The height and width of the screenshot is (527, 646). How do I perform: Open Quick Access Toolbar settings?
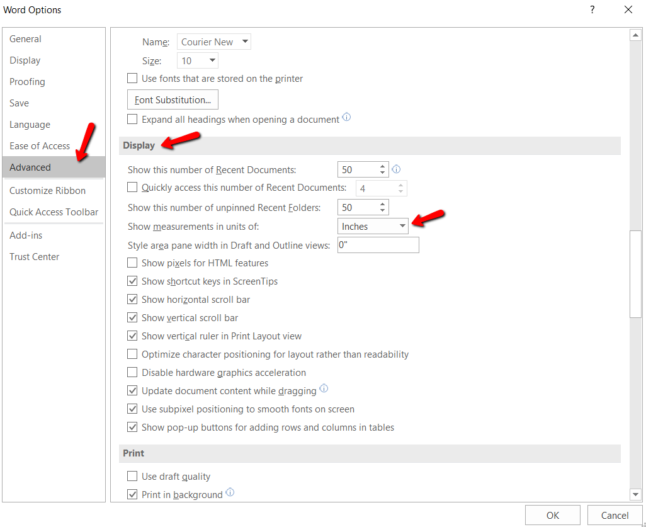click(x=54, y=212)
